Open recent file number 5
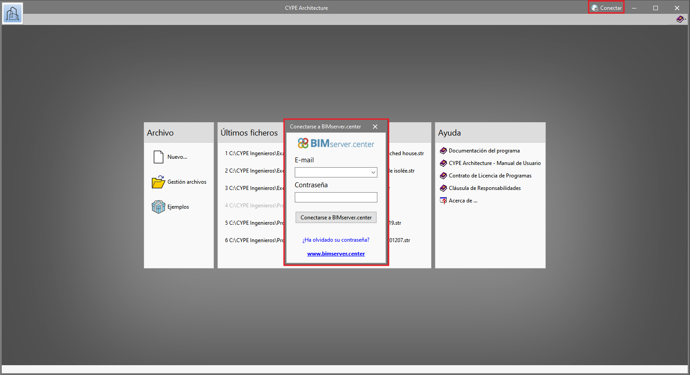The height and width of the screenshot is (375, 690). (255, 223)
